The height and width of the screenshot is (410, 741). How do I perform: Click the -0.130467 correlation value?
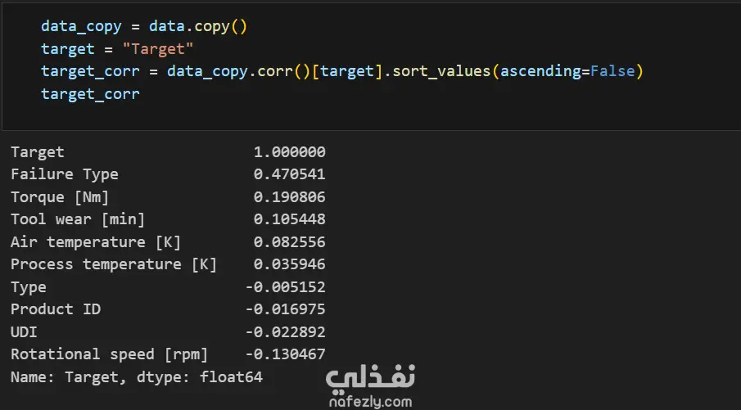coord(285,354)
